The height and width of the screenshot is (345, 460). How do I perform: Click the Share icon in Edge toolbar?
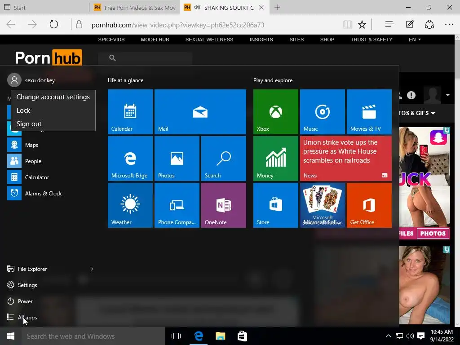429,24
